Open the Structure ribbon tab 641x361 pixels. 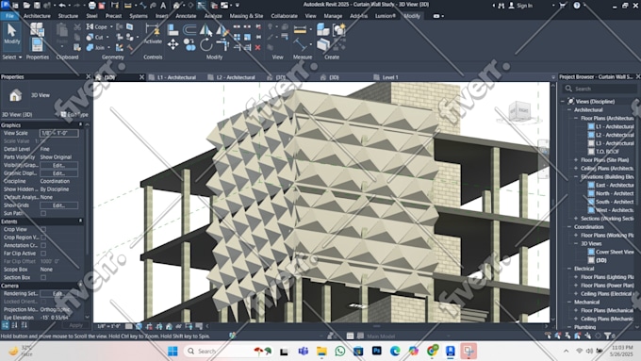click(68, 16)
